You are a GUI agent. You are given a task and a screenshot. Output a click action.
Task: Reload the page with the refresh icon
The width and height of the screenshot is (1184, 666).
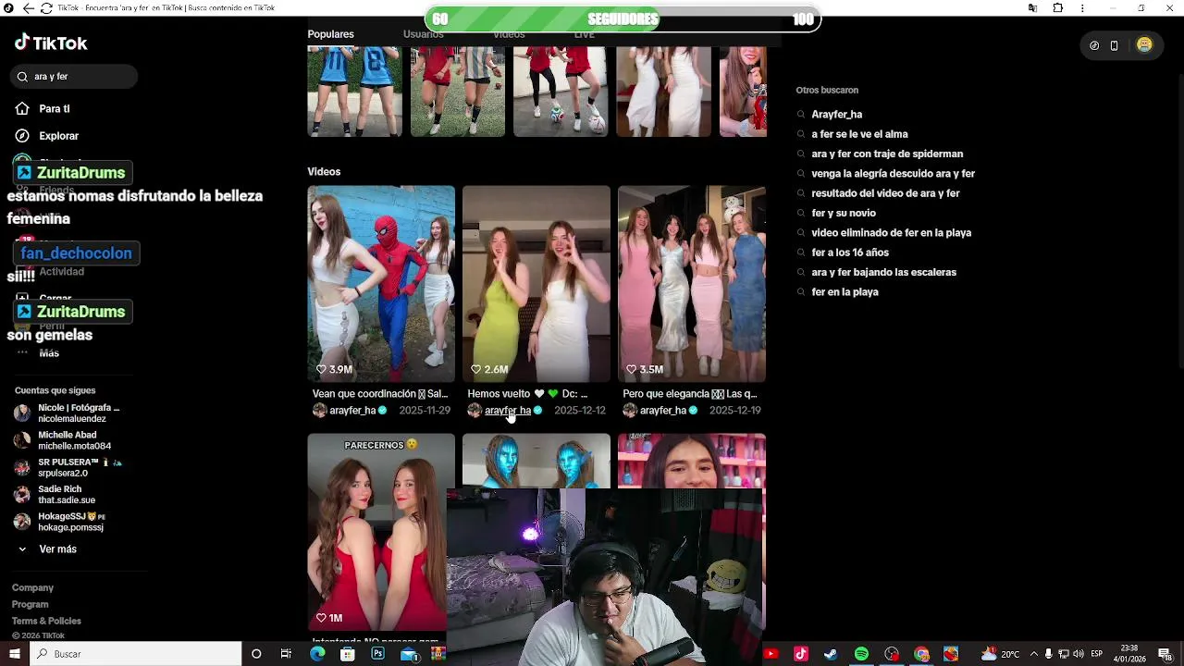point(46,8)
